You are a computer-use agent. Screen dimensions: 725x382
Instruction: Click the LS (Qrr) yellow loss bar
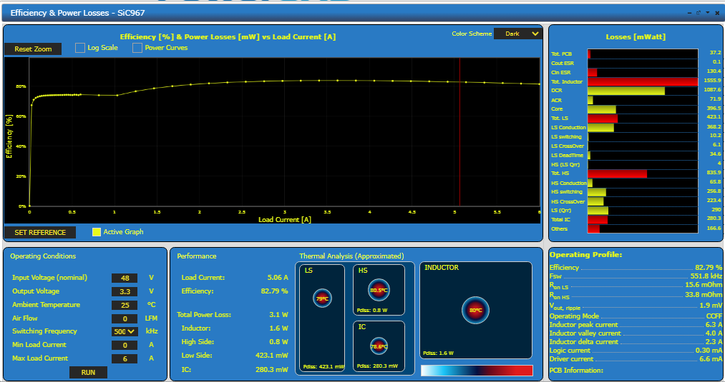[598, 211]
